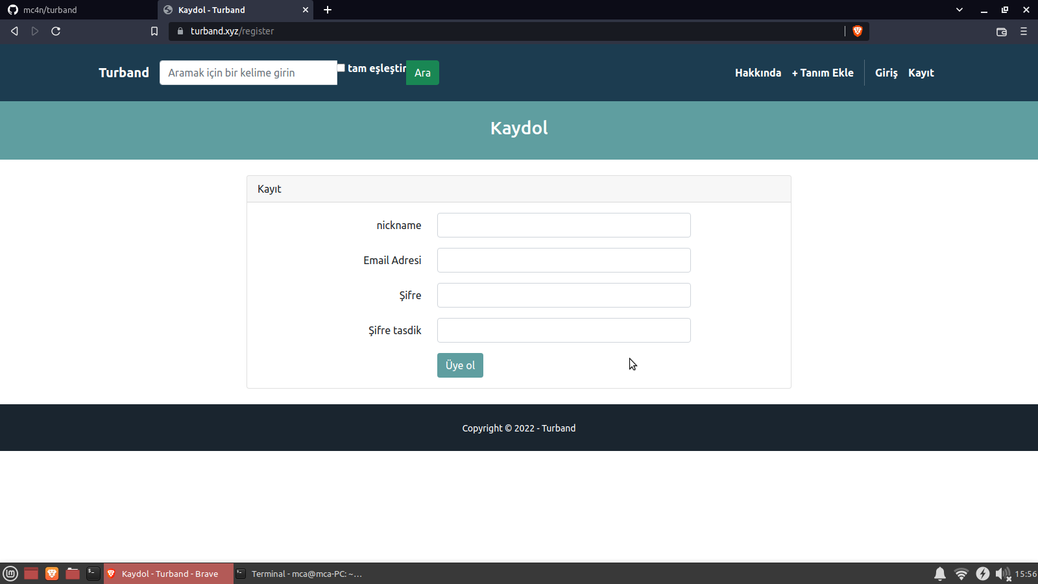Open the tab search chevron
1038x584 pixels.
pos(960,10)
